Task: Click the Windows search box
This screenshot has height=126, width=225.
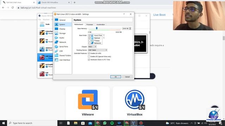Action: pyautogui.click(x=32, y=123)
